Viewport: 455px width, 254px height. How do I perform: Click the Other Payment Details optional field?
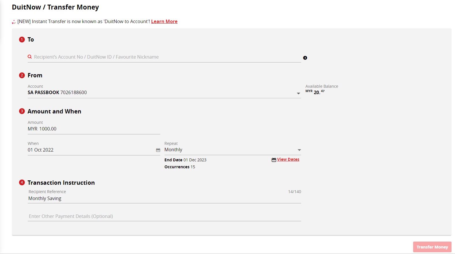coord(164,216)
